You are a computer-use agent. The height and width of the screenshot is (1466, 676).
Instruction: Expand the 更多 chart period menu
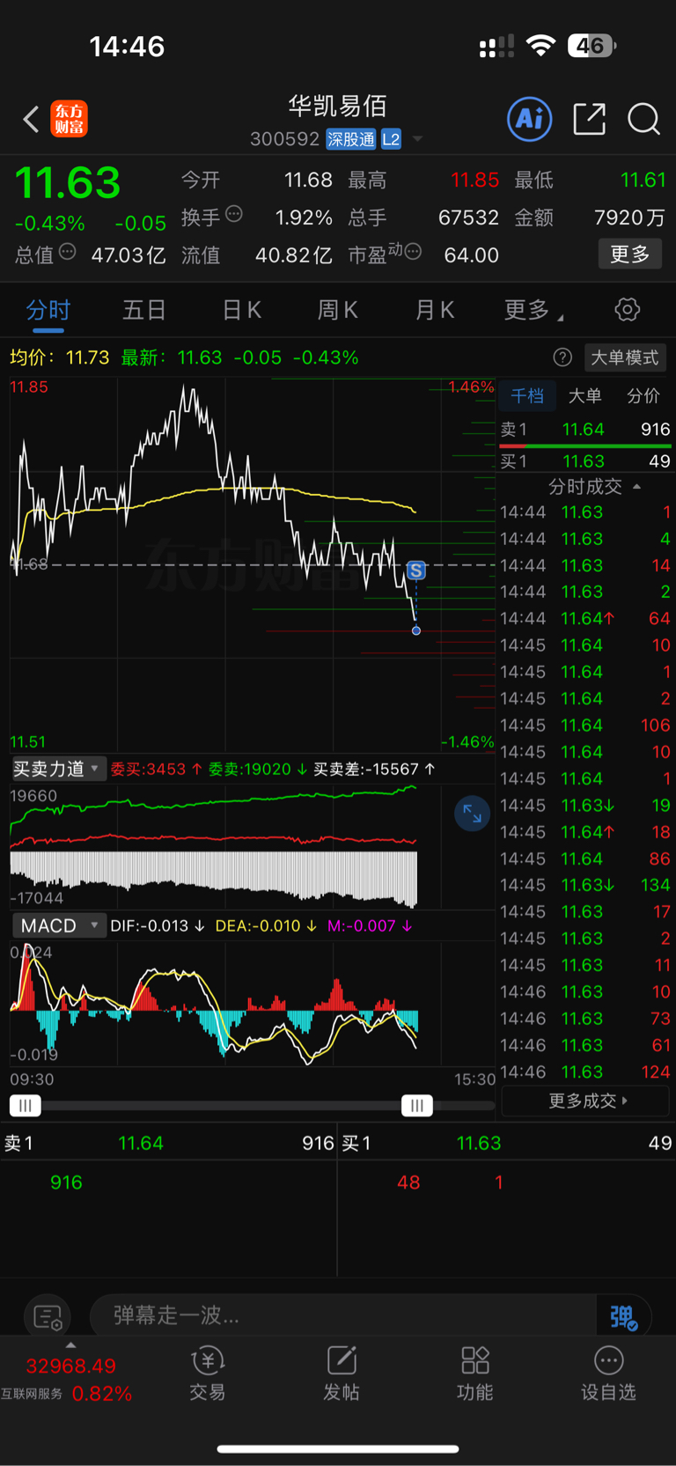(533, 310)
